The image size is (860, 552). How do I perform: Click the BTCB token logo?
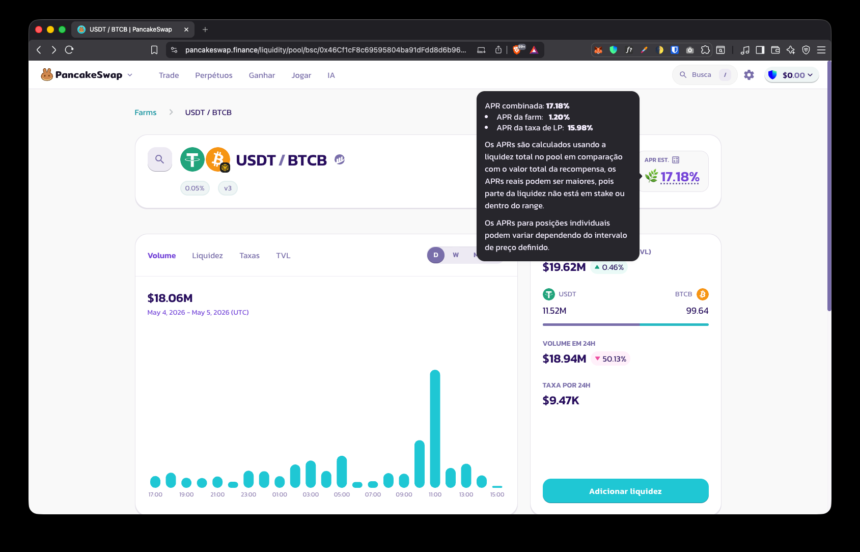click(x=218, y=159)
